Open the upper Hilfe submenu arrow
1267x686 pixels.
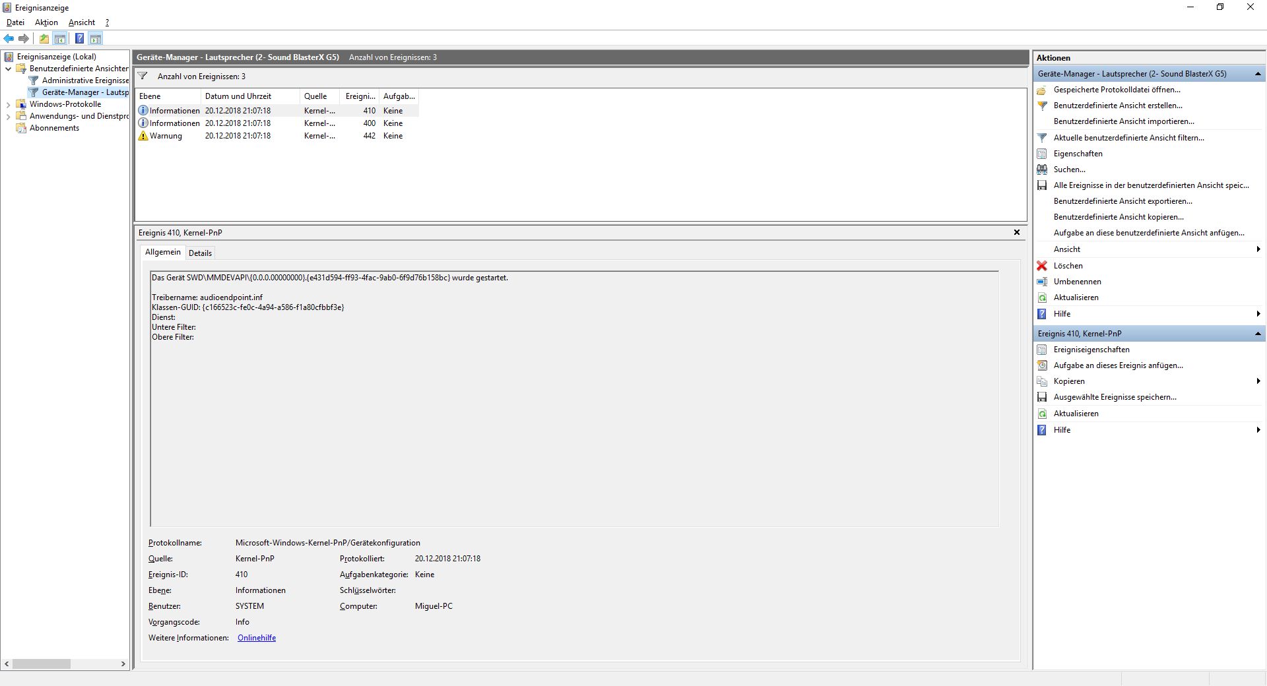point(1258,314)
